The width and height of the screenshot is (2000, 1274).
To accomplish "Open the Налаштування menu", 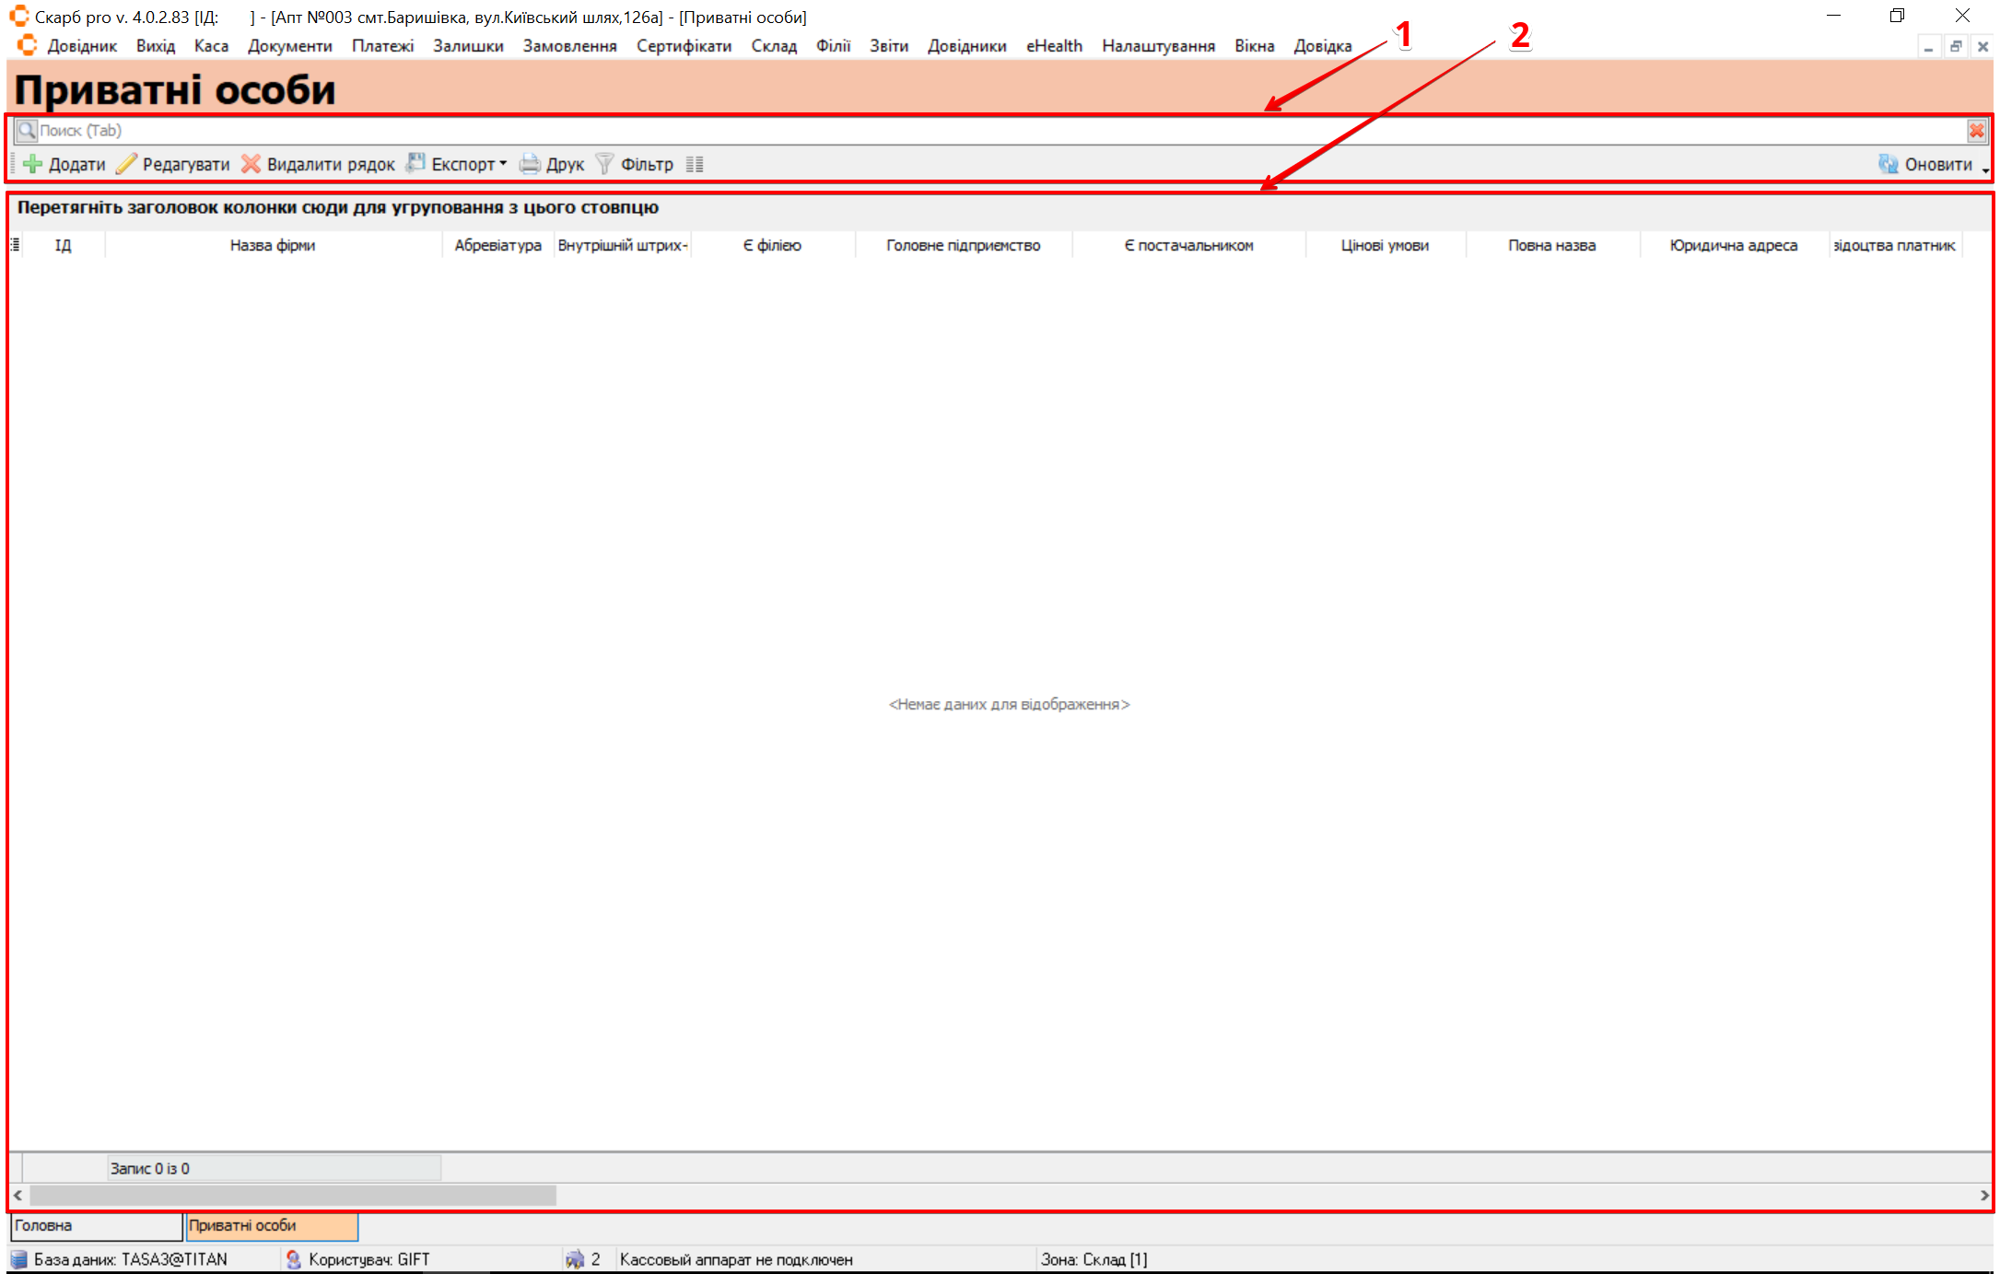I will point(1158,46).
